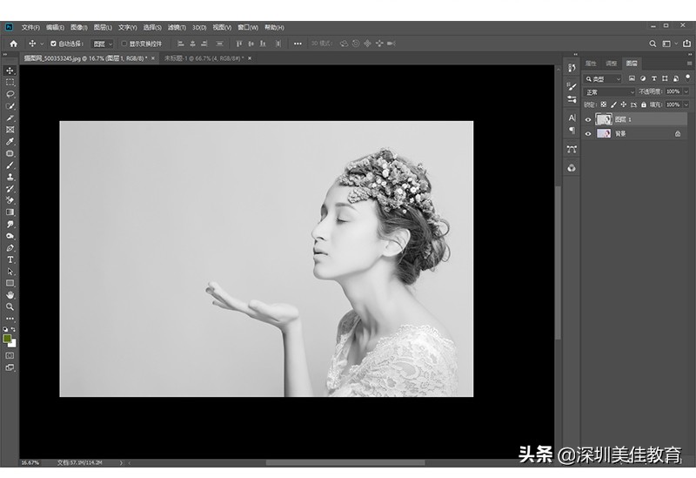Select the Hand tool

10,295
